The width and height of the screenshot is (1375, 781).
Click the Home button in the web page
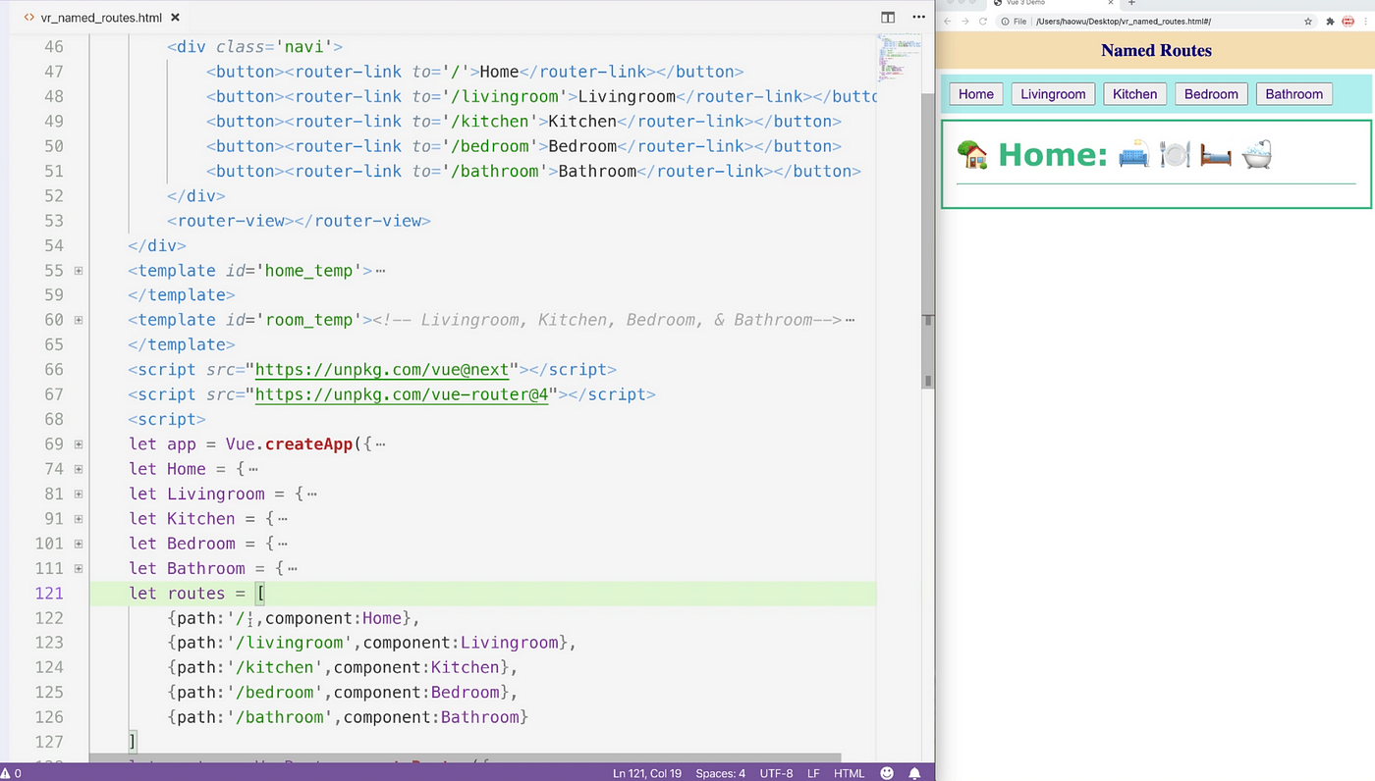point(976,94)
